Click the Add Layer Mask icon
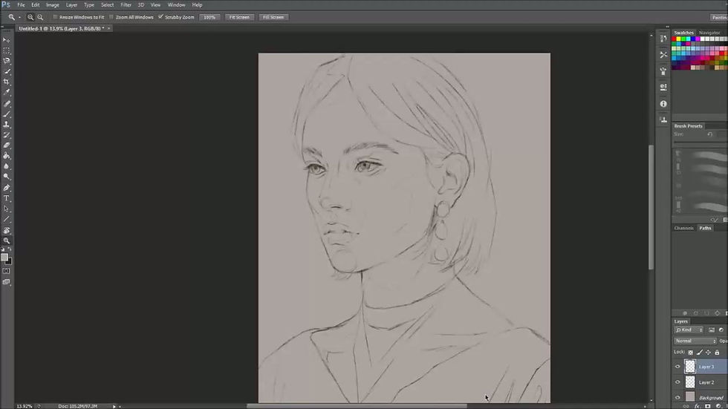The height and width of the screenshot is (409, 728). click(707, 406)
